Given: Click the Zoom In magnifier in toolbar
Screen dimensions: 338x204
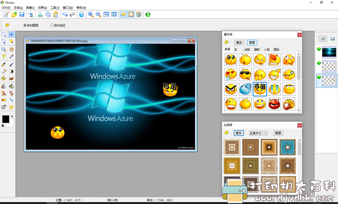Looking at the screenshot, I should tap(90, 14).
